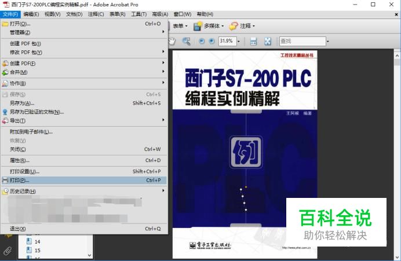This screenshot has width=401, height=261.
Task: Click the 注释 comment bubble icon
Action: [x=233, y=26]
